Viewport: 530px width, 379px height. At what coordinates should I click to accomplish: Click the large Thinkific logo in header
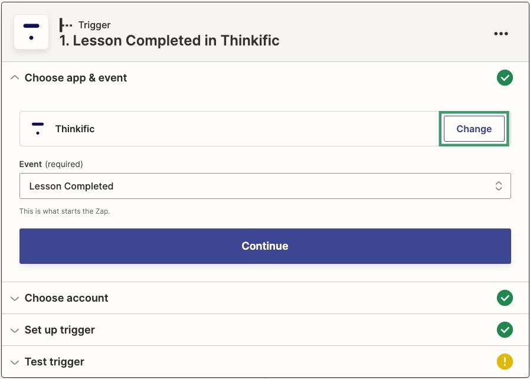click(x=31, y=32)
